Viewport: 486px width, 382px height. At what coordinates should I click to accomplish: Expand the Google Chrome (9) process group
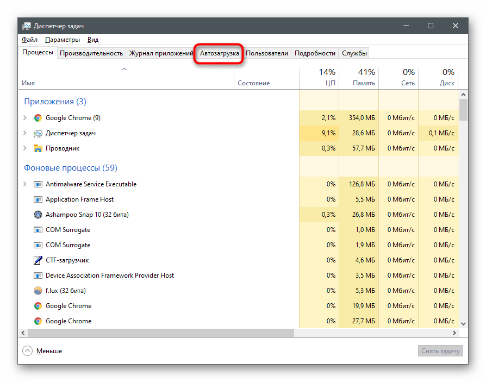coord(24,118)
